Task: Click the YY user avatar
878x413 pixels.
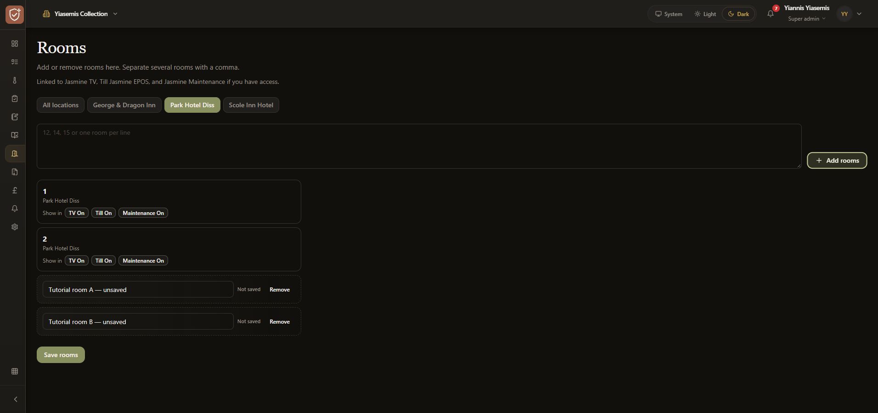Action: pos(844,14)
